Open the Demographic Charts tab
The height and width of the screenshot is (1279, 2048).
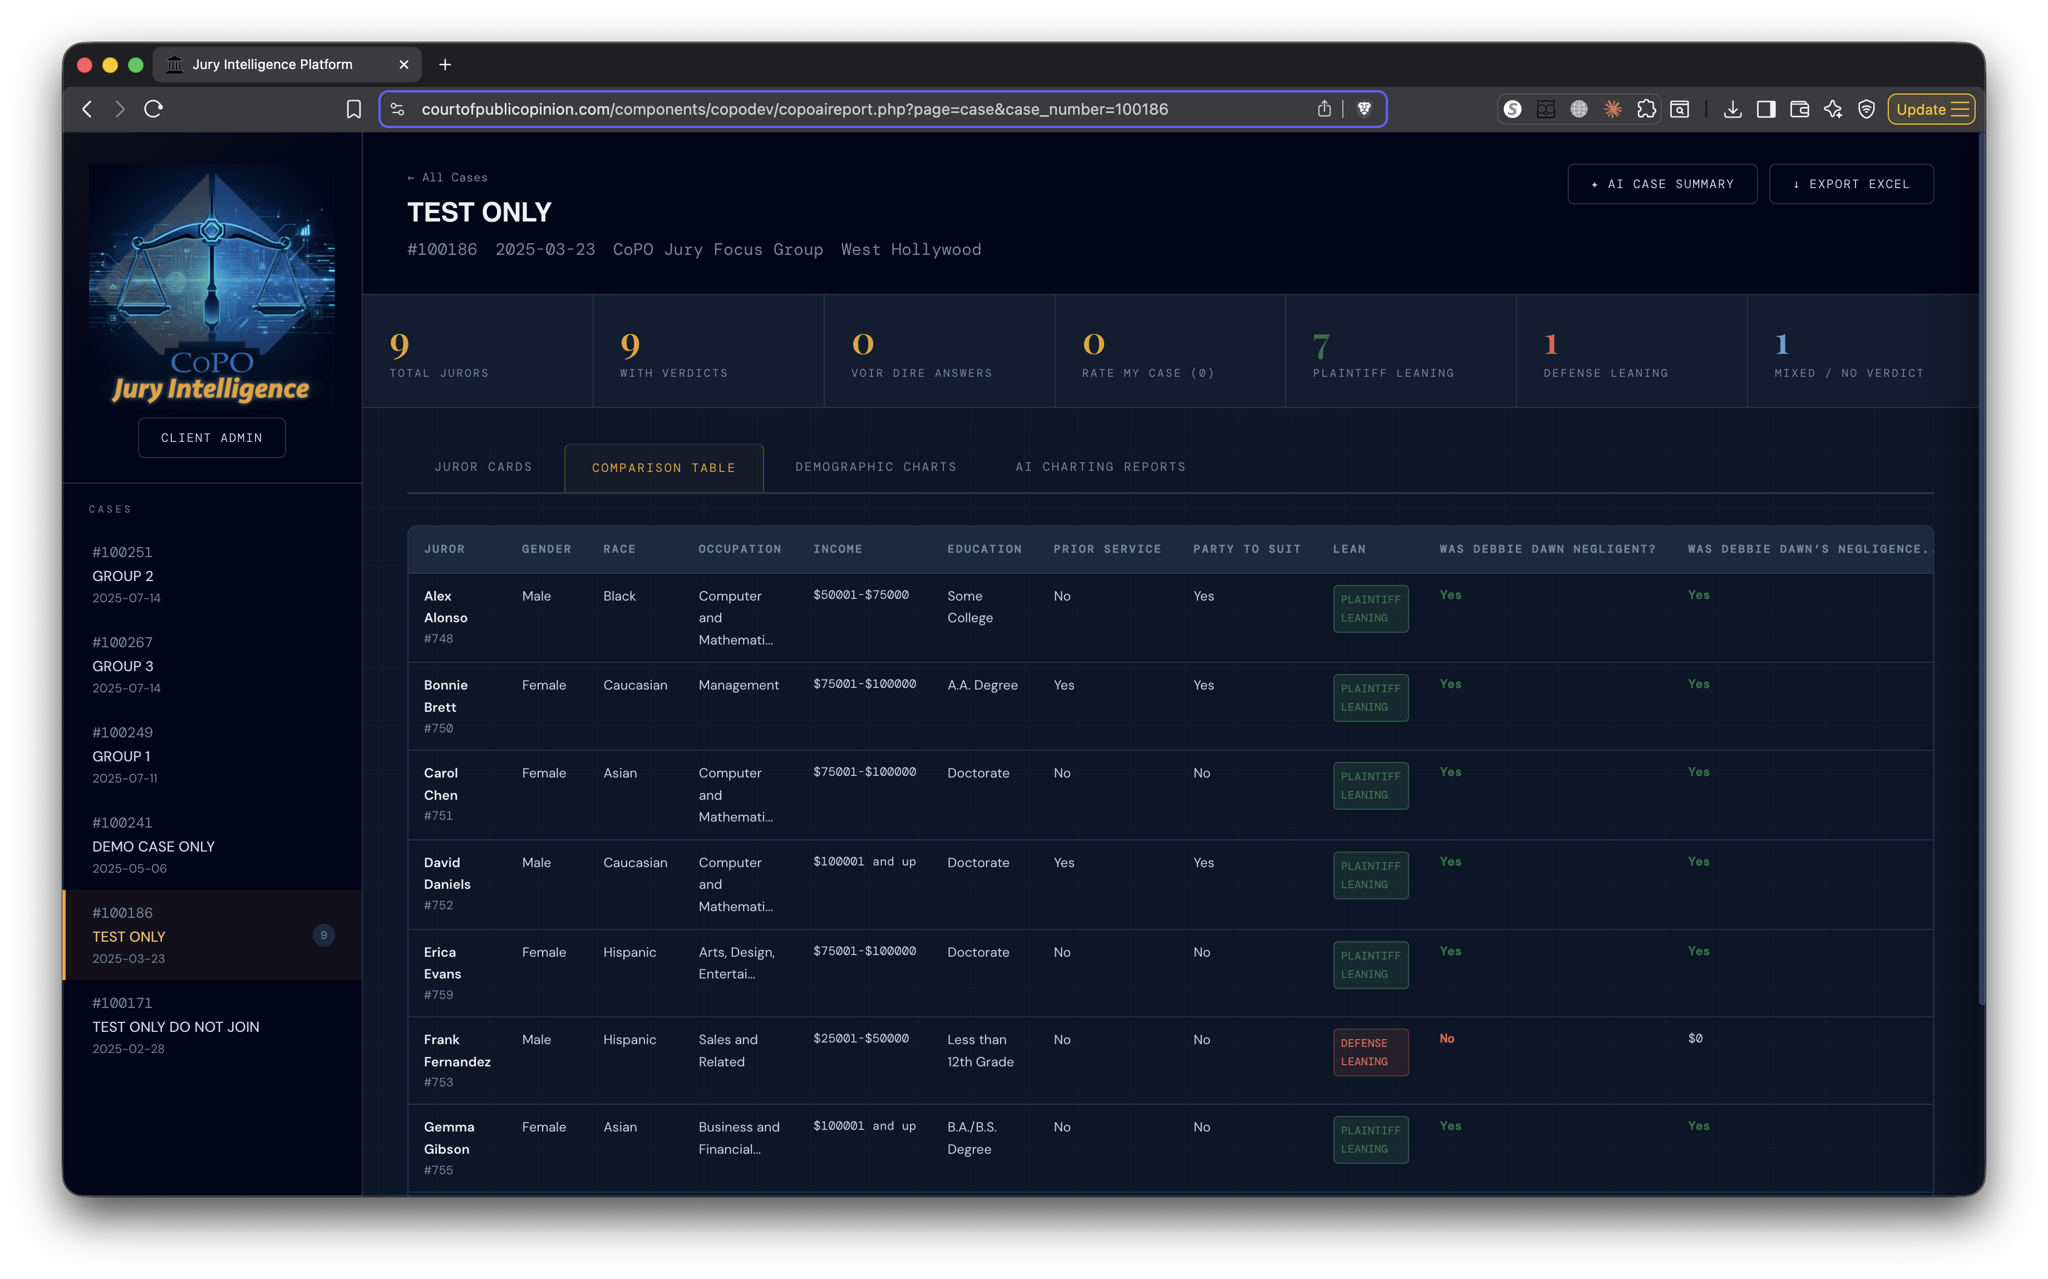[x=875, y=467]
